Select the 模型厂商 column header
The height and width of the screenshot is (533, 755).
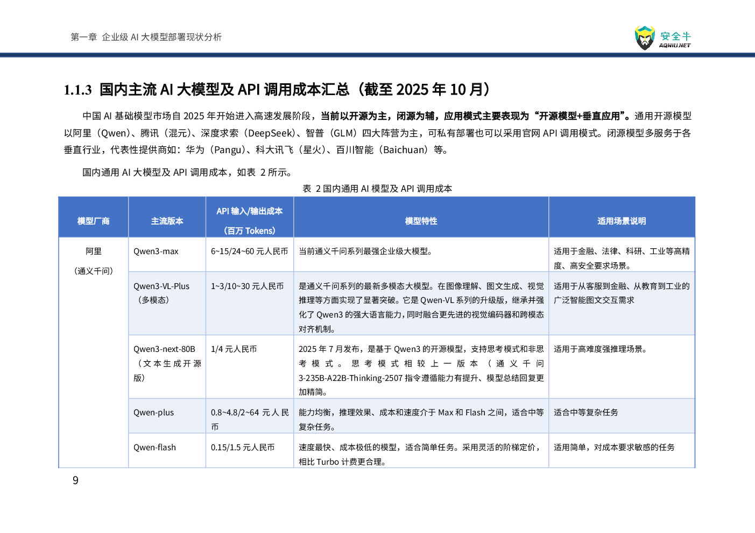pos(93,221)
